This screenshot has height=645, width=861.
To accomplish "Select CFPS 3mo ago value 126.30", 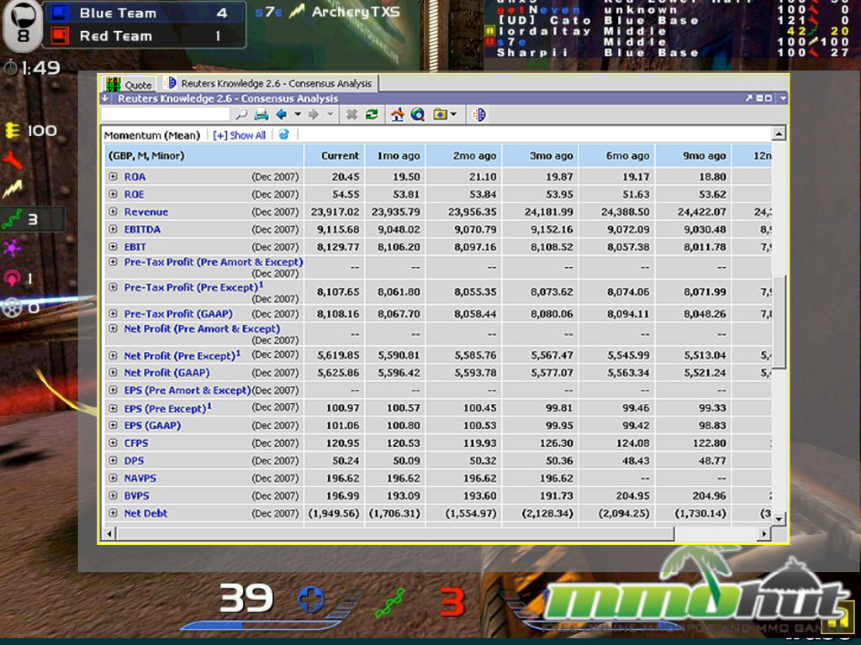I will [x=556, y=443].
